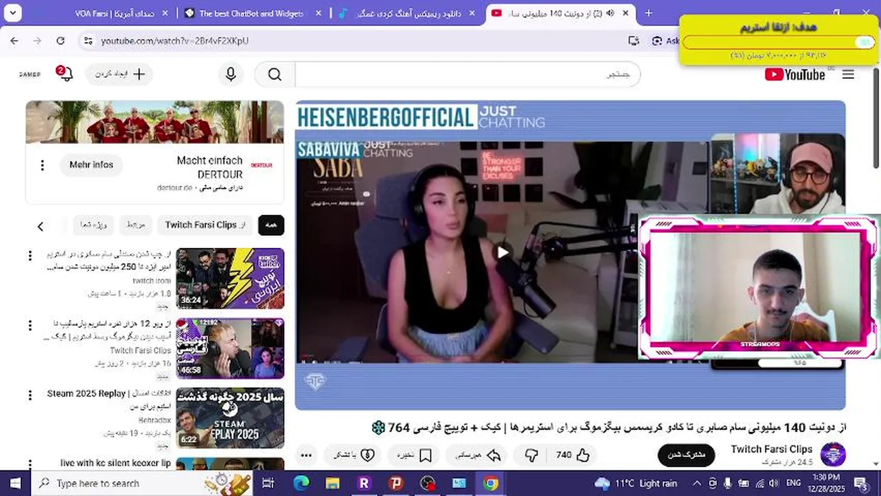
Task: Open a new browser tab
Action: click(x=649, y=13)
